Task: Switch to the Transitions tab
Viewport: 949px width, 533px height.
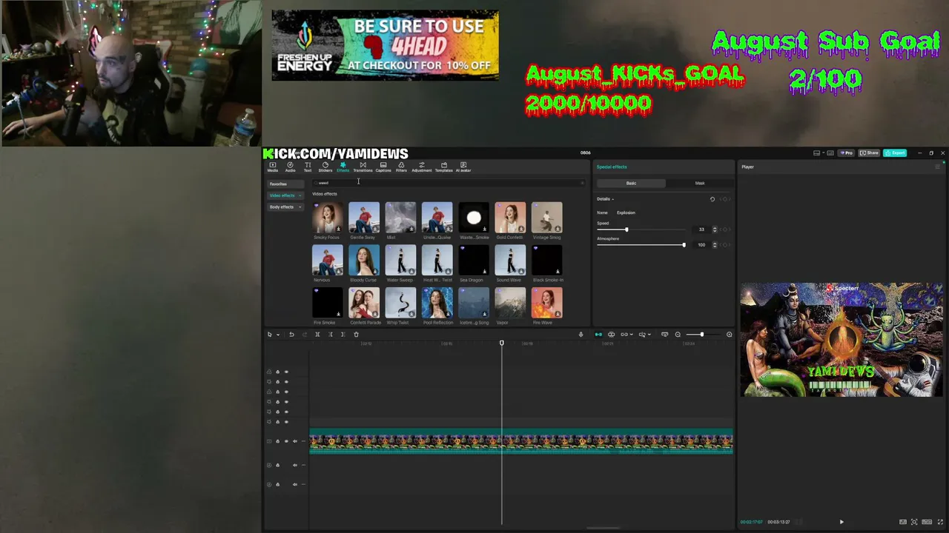Action: click(x=363, y=167)
